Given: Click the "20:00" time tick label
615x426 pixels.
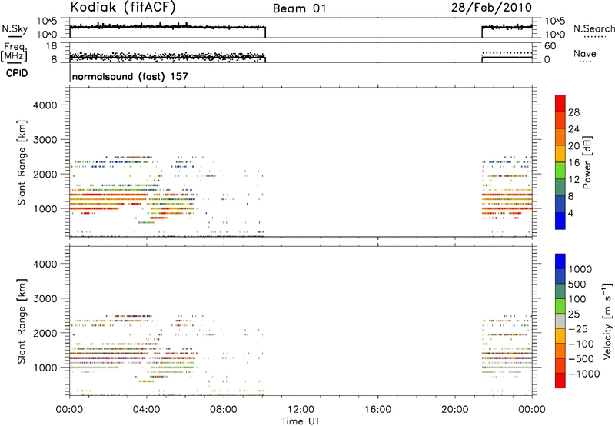Looking at the screenshot, I should point(454,410).
